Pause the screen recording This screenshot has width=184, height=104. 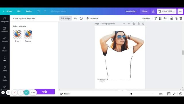click(20, 92)
